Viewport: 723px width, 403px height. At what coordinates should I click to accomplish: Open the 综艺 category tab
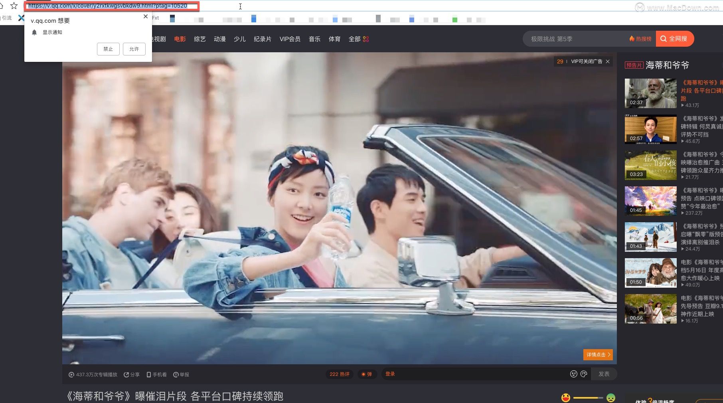(x=200, y=39)
